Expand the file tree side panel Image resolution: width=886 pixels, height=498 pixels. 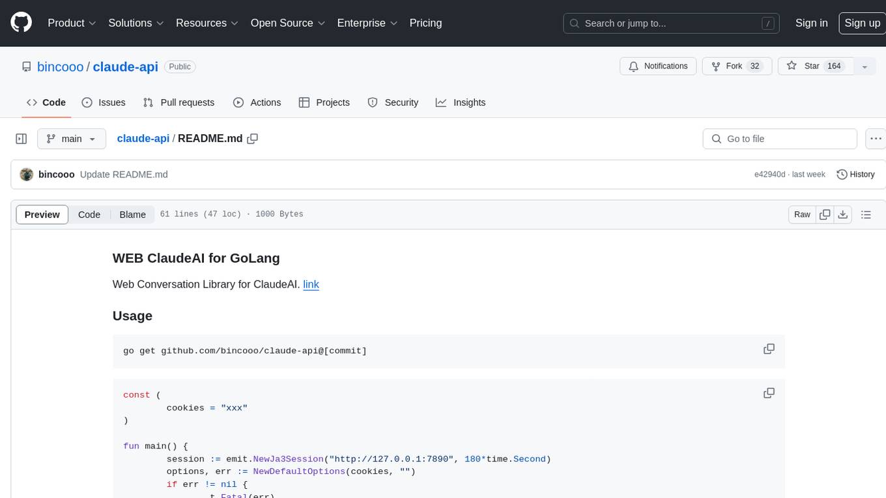coord(21,139)
